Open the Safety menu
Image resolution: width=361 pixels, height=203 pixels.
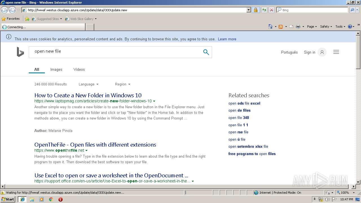tap(326, 27)
